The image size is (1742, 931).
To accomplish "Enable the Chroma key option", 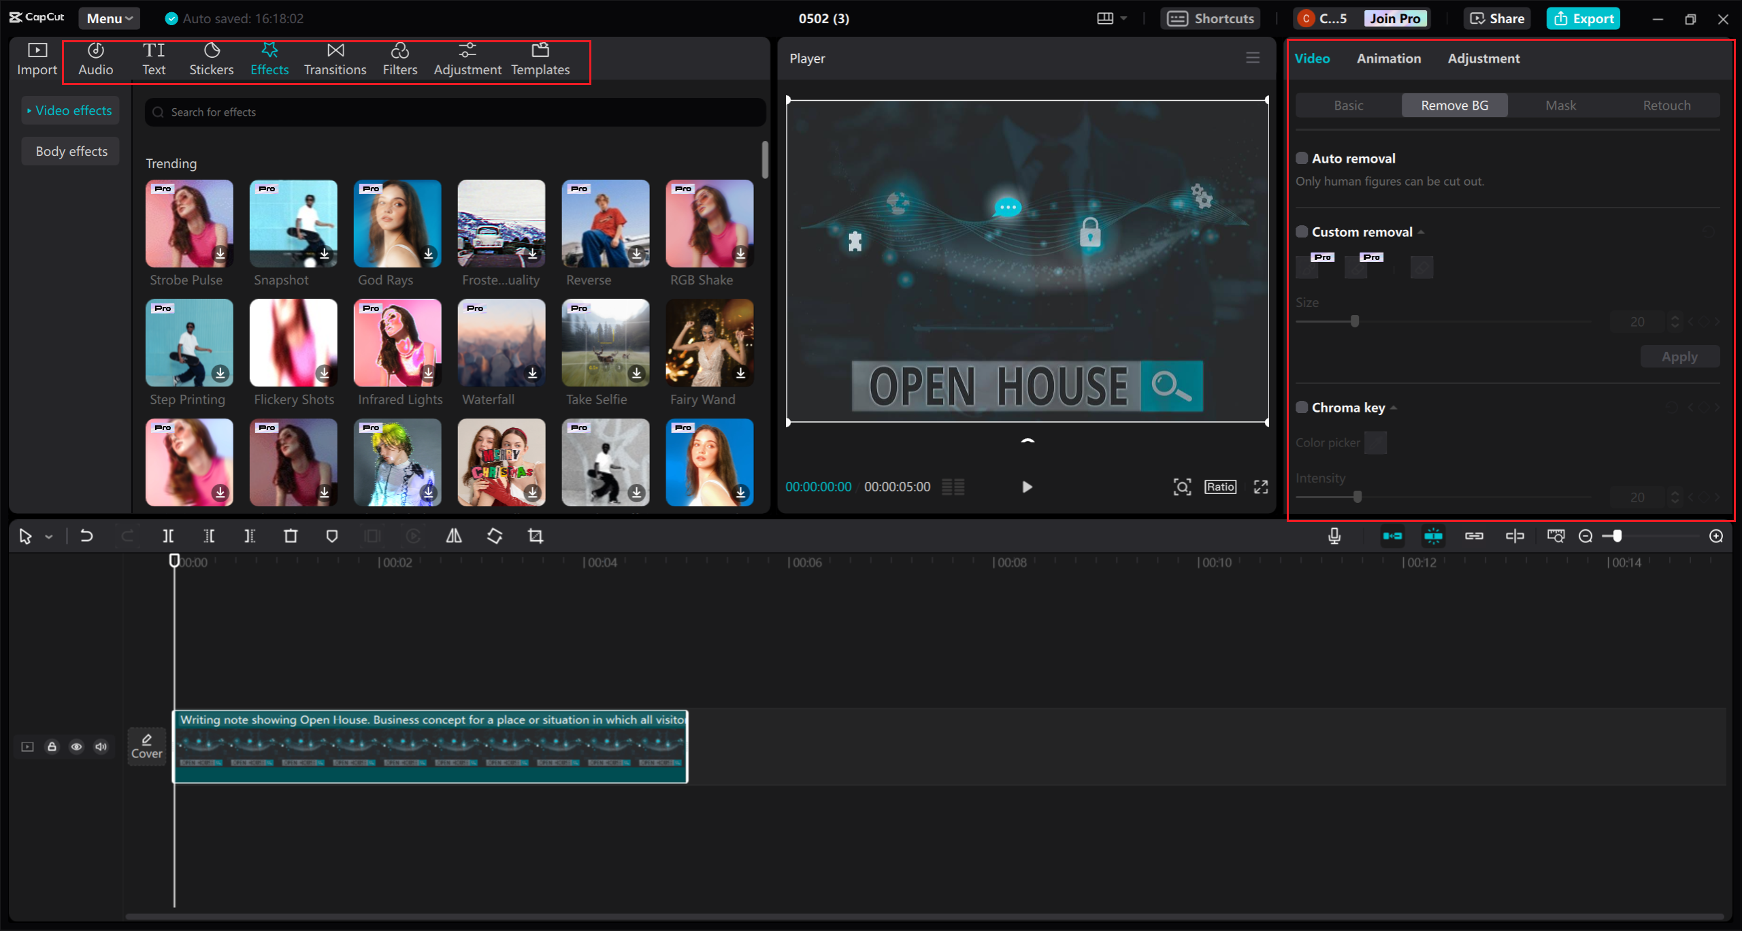I will pos(1302,406).
